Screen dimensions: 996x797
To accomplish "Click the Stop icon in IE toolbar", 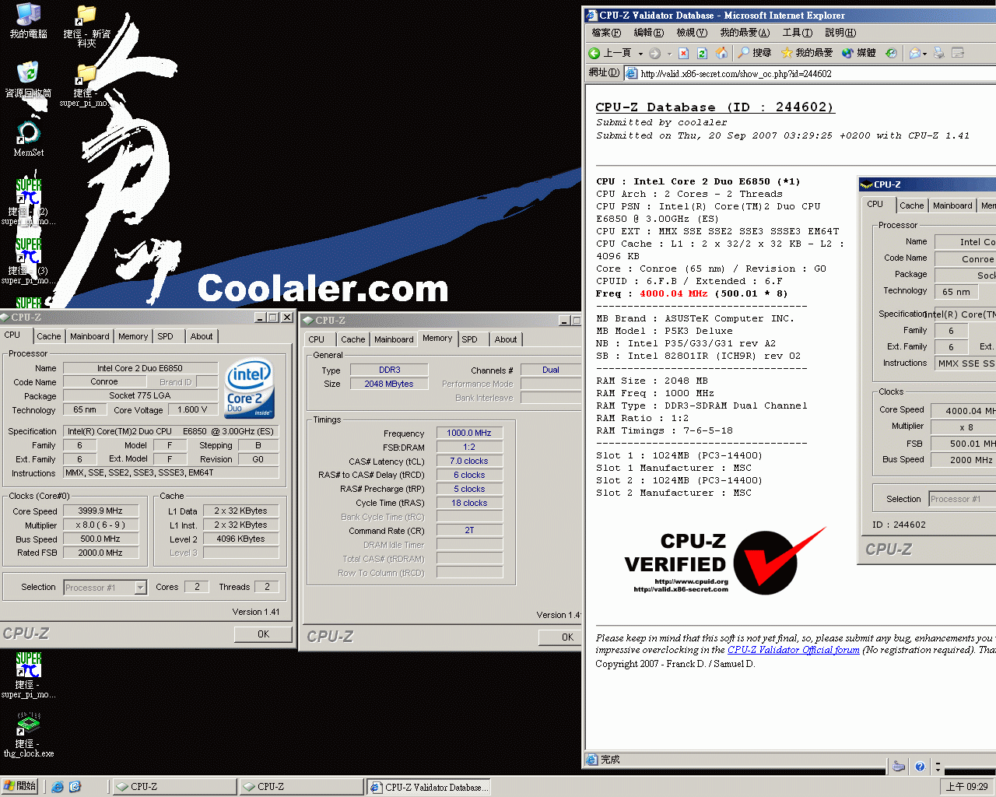I will (x=683, y=53).
